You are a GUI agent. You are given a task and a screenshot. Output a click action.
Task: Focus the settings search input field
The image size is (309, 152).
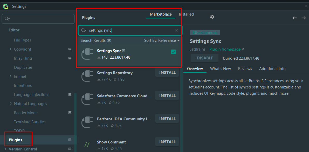[38, 19]
